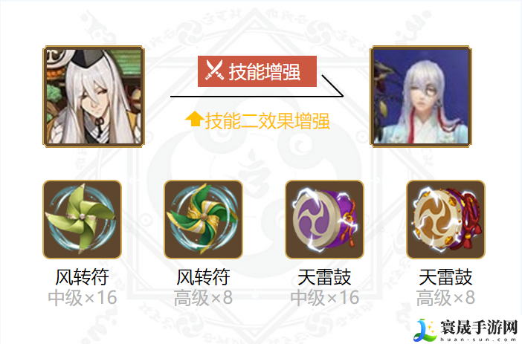Screen dimensions: 522x344
Task: Click the crossed swords icon in banner
Action: (x=214, y=70)
